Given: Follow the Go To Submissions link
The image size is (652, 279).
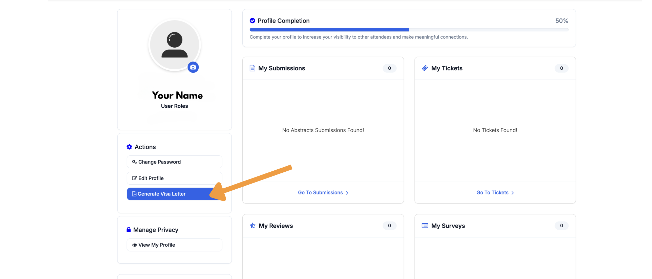Looking at the screenshot, I should (x=320, y=192).
